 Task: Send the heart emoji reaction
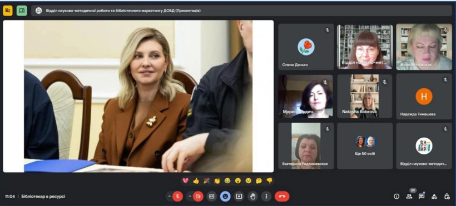(x=186, y=180)
